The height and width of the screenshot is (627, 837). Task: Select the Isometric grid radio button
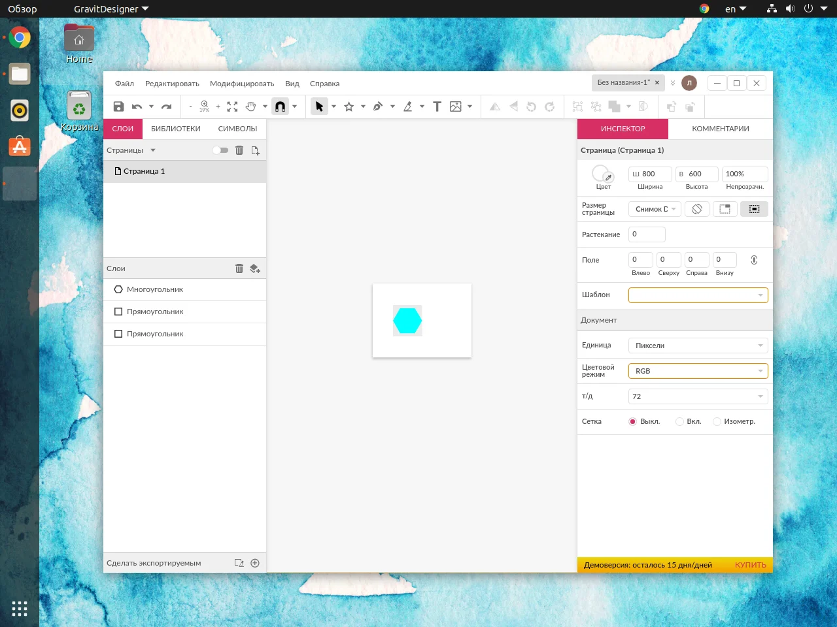[717, 422]
